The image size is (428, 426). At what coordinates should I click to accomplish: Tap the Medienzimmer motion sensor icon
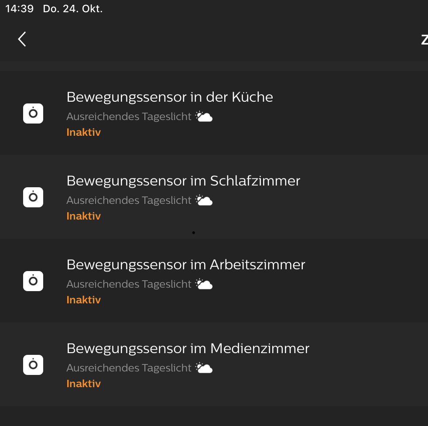pyautogui.click(x=33, y=365)
